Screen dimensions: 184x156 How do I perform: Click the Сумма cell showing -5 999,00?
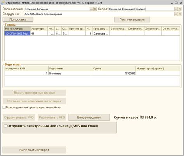114,73
